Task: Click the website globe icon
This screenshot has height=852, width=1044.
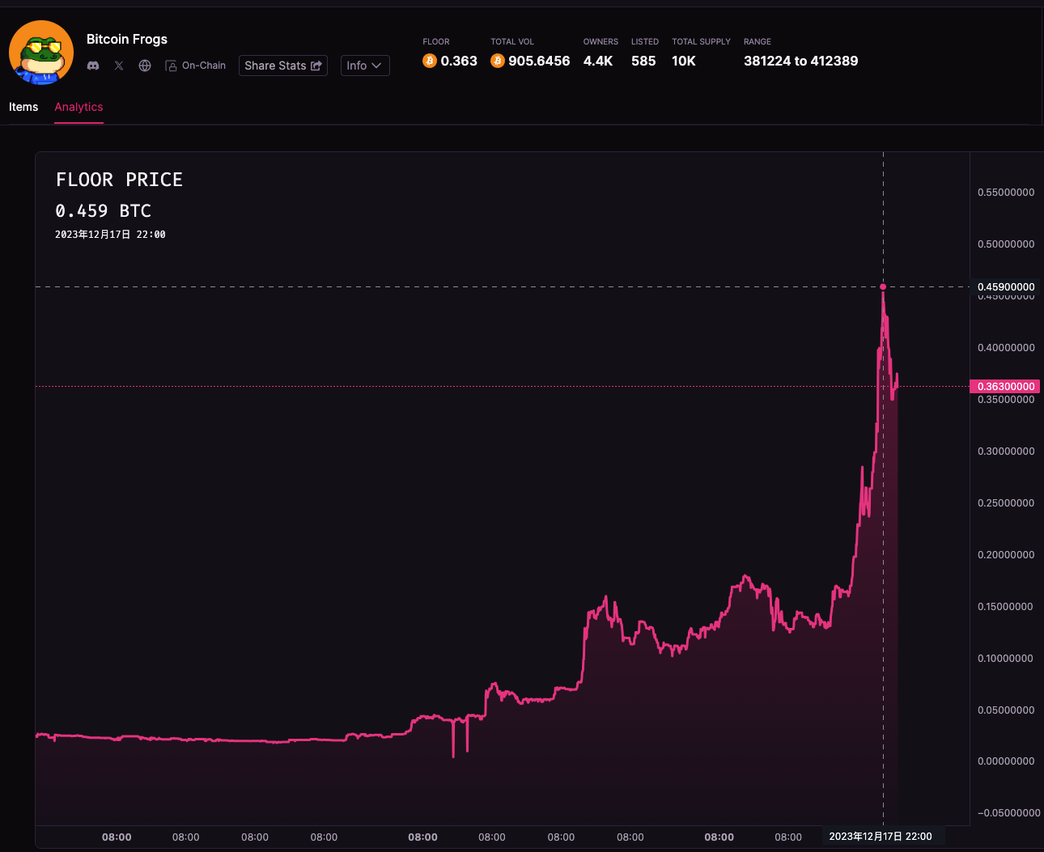Action: coord(145,66)
